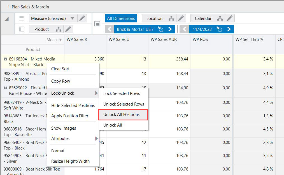
Task: Click the edit pencil next to Calendar
Action: [230, 18]
